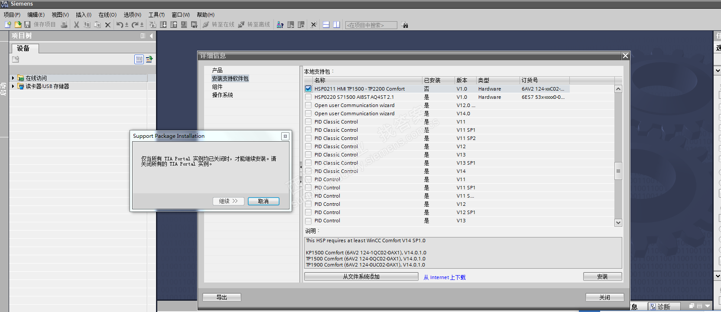721x312 pixels.
Task: Click the Download to device icon
Action: (x=163, y=25)
